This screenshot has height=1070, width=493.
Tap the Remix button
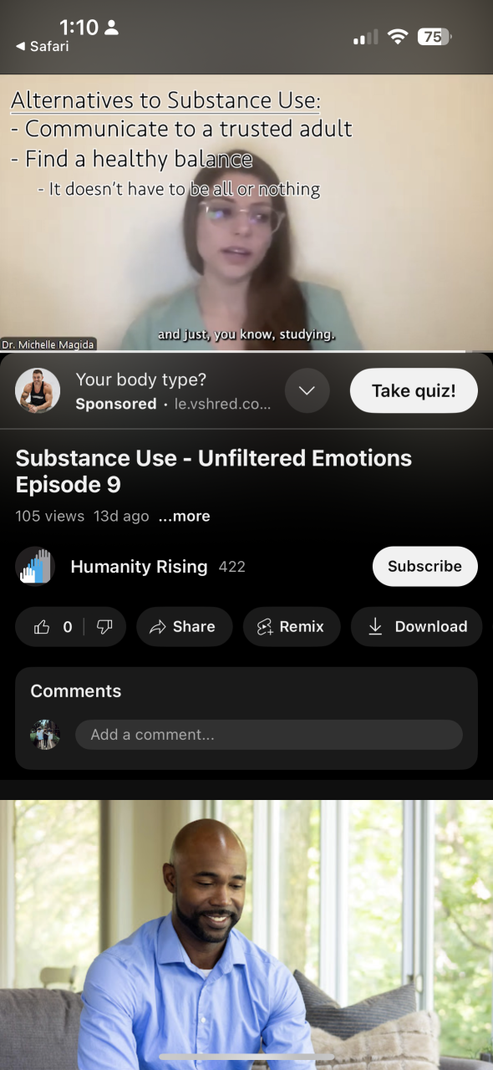pyautogui.click(x=292, y=627)
